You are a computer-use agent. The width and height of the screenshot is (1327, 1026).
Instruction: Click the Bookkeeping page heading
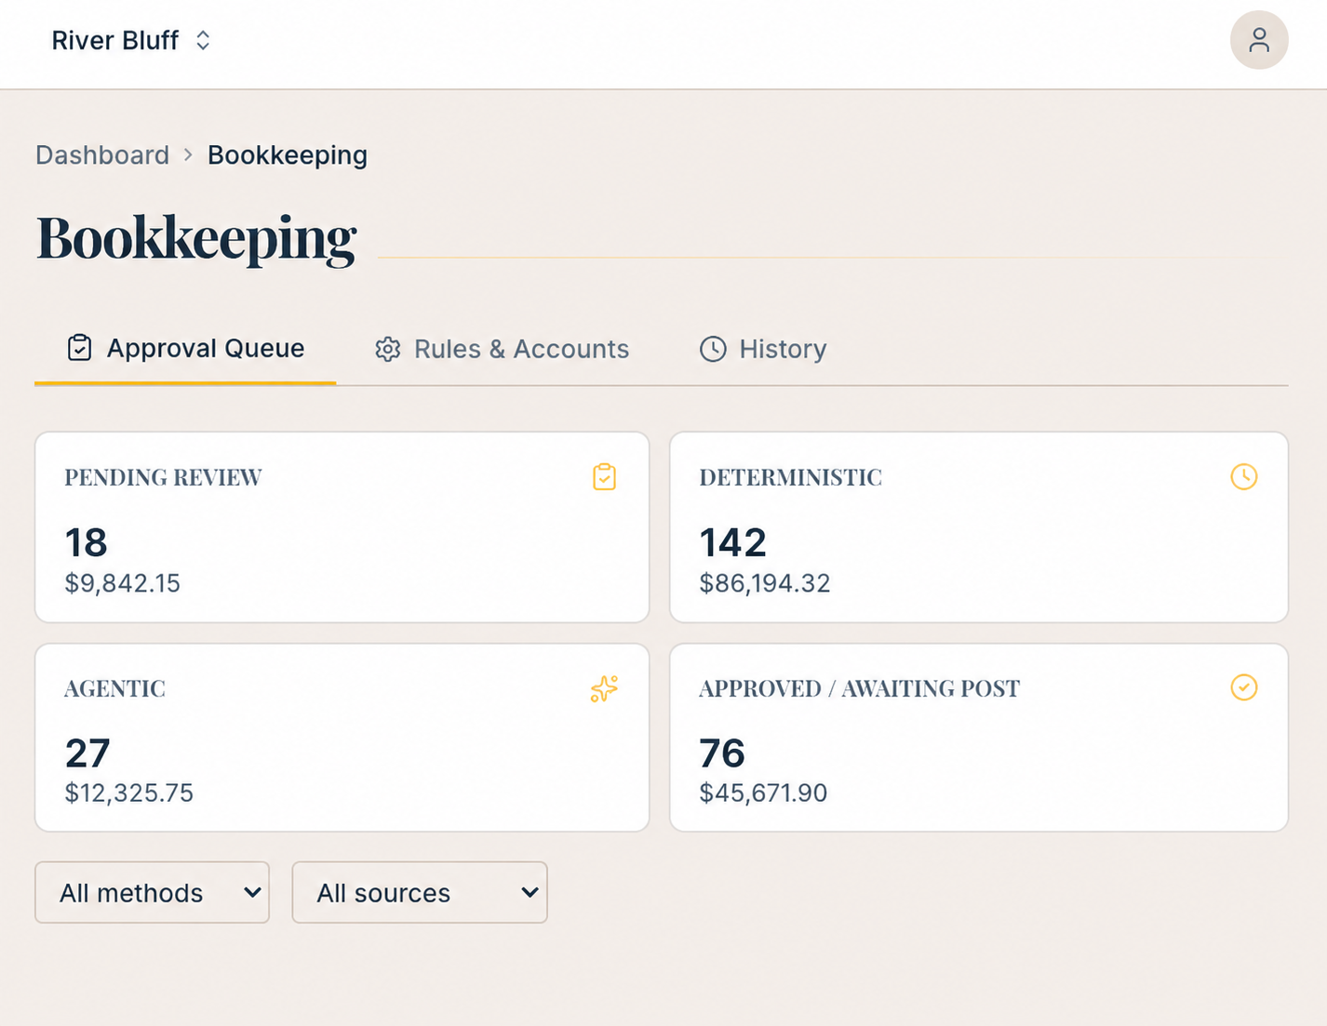(x=195, y=238)
